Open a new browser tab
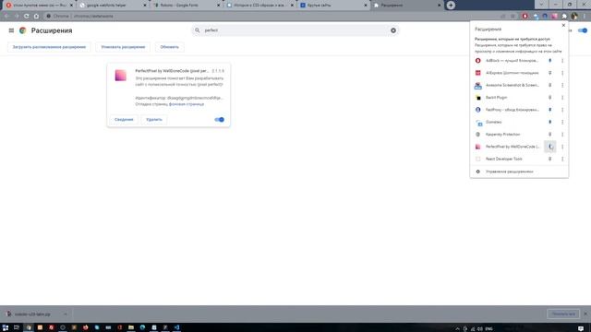 tap(451, 6)
